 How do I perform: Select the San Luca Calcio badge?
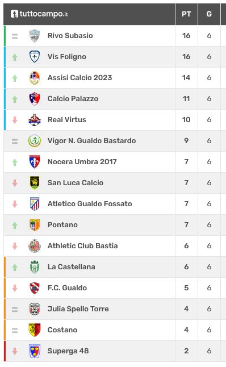pos(35,183)
